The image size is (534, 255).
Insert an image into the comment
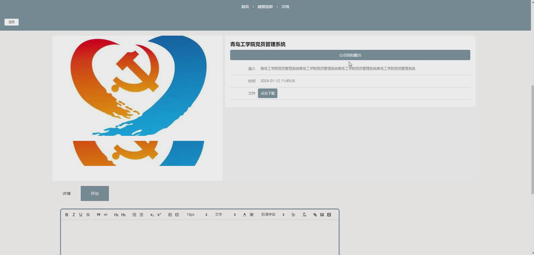(322, 214)
